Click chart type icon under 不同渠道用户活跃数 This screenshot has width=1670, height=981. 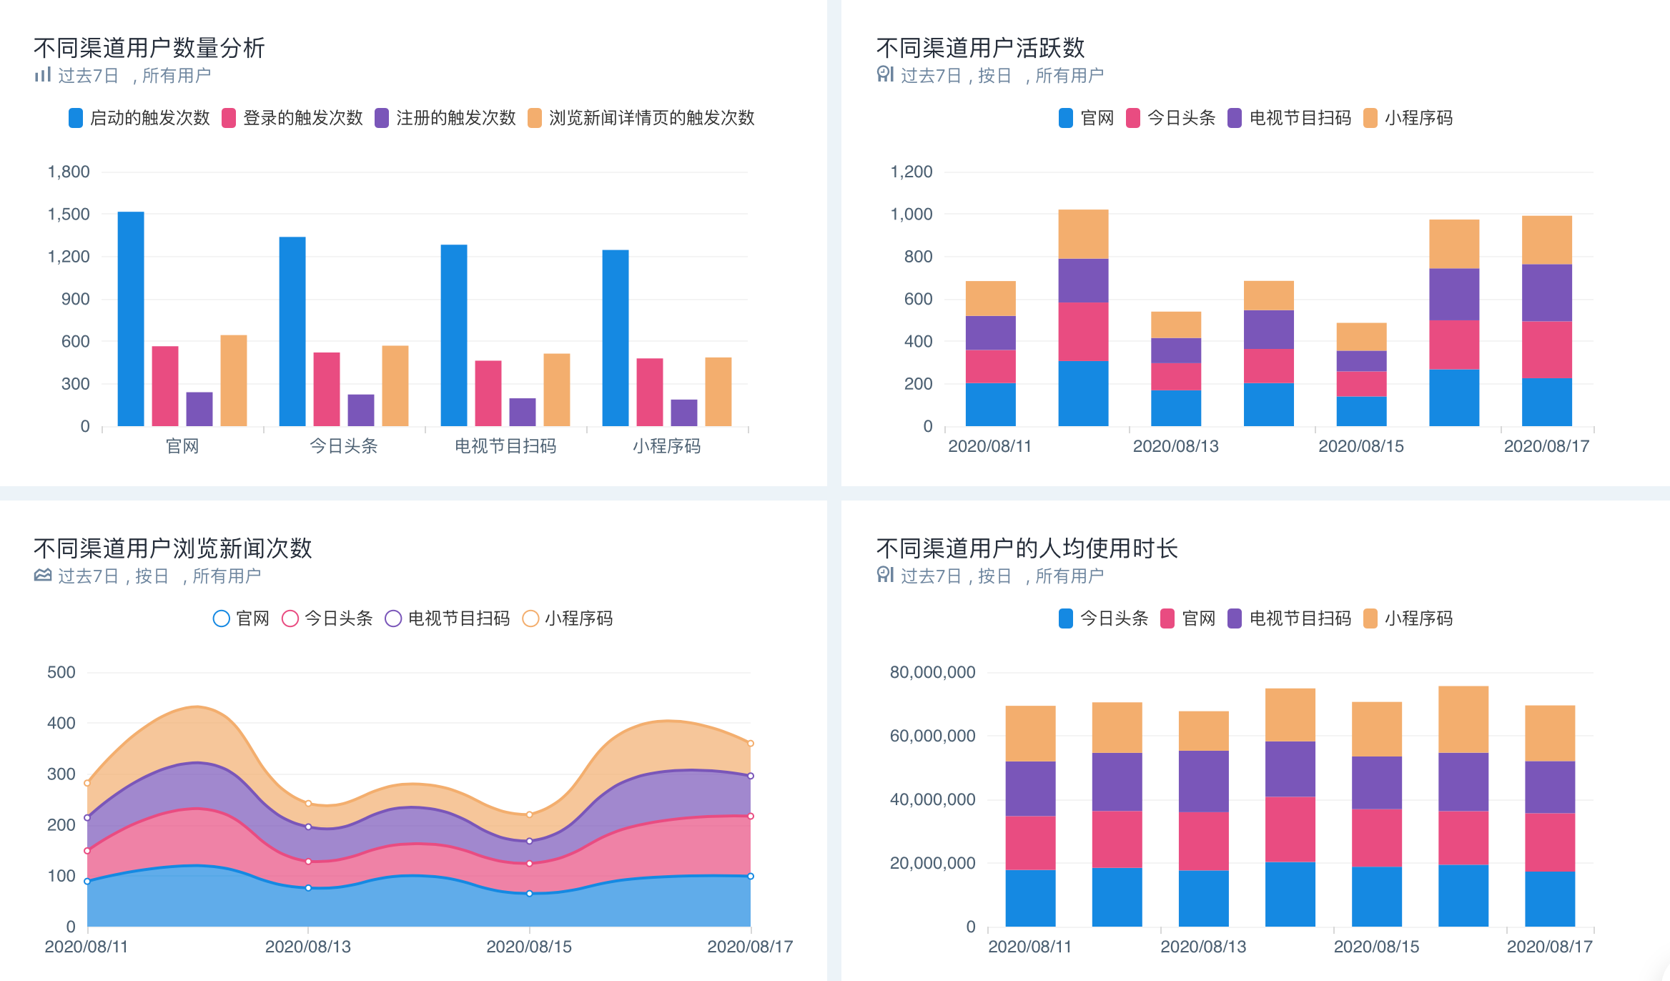886,74
